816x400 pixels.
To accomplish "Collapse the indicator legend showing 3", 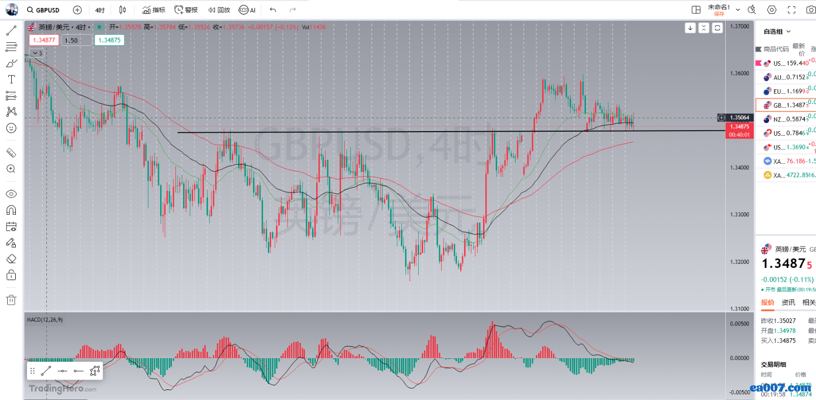I will tap(37, 53).
